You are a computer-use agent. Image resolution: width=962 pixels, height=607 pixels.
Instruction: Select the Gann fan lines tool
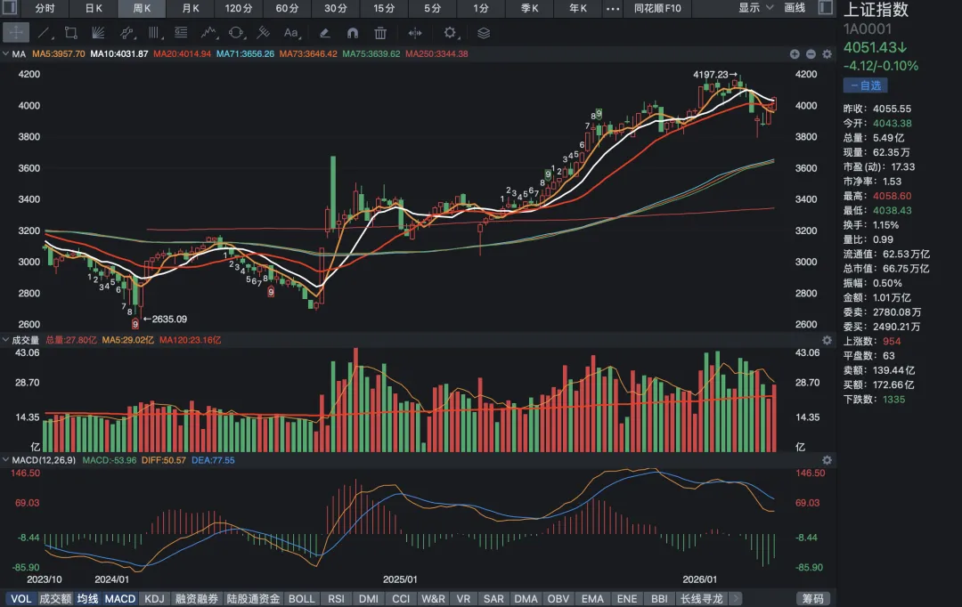coord(98,33)
